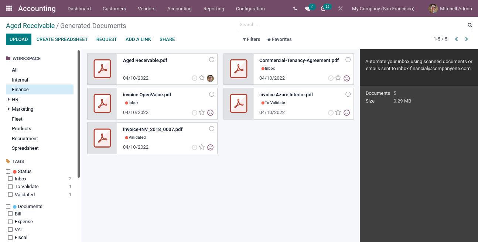Click owner avatar on Aged Receivable.pdf card
Viewport: 478px width, 242px height.
click(x=210, y=78)
